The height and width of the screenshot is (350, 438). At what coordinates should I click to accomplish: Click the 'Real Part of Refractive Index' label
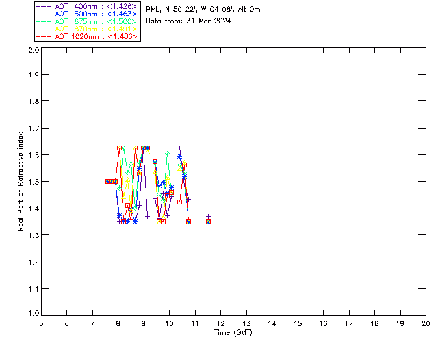21,180
